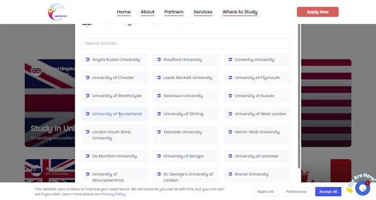Click the graduation icon beside Bradford University
Image resolution: width=376 pixels, height=200 pixels.
coord(159,60)
